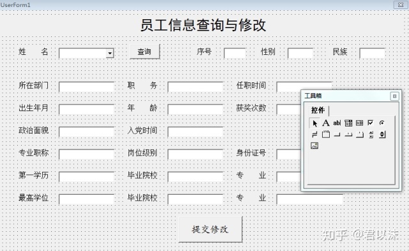Click 毕业院校 field in 最高学位 row
Screen dimensions: 409x251
point(195,199)
